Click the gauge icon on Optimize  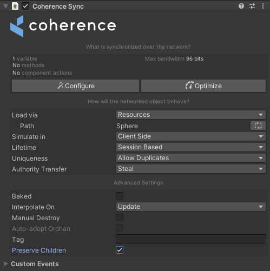point(189,85)
